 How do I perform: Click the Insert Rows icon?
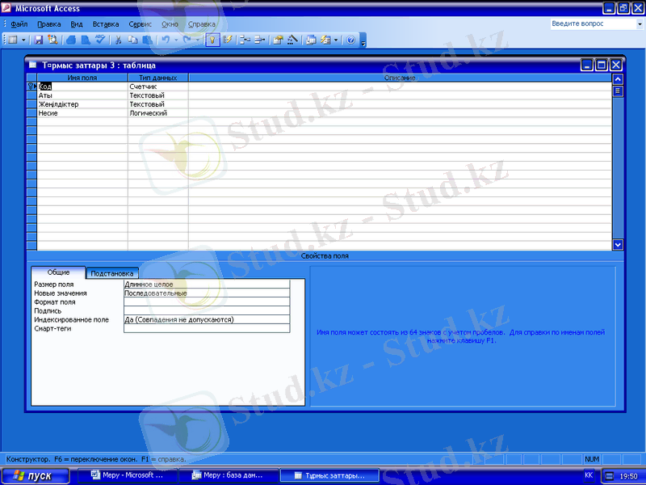(245, 40)
